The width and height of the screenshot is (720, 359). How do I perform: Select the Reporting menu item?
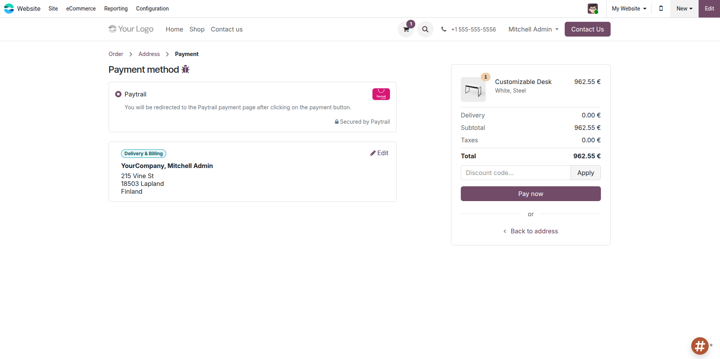116,9
